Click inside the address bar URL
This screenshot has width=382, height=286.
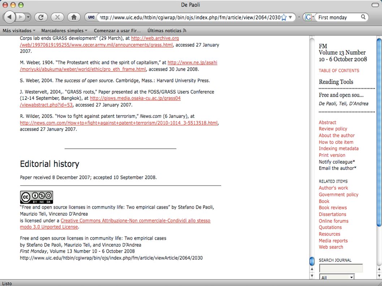[x=190, y=17]
